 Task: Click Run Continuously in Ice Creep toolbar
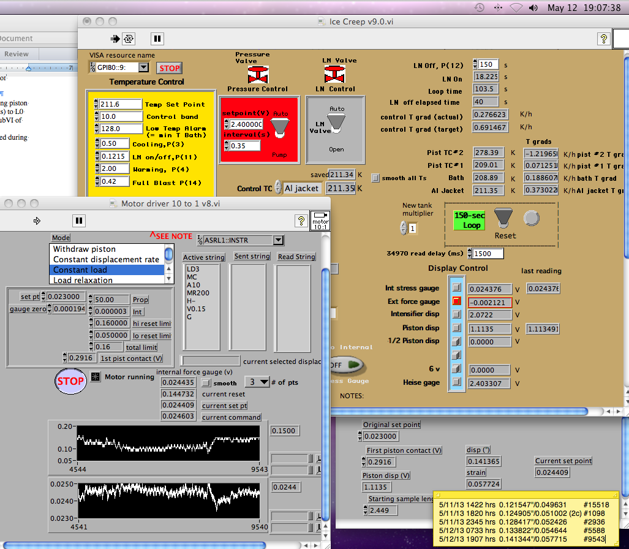[129, 39]
